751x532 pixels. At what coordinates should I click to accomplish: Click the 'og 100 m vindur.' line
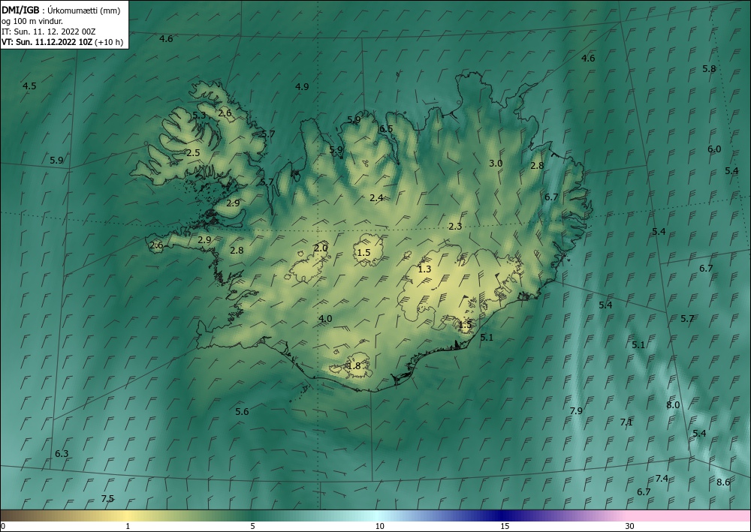pyautogui.click(x=32, y=21)
